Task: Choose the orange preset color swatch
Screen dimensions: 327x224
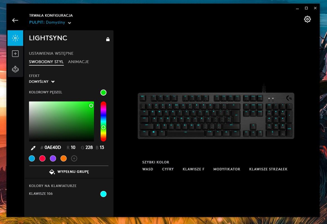Action: (x=64, y=158)
